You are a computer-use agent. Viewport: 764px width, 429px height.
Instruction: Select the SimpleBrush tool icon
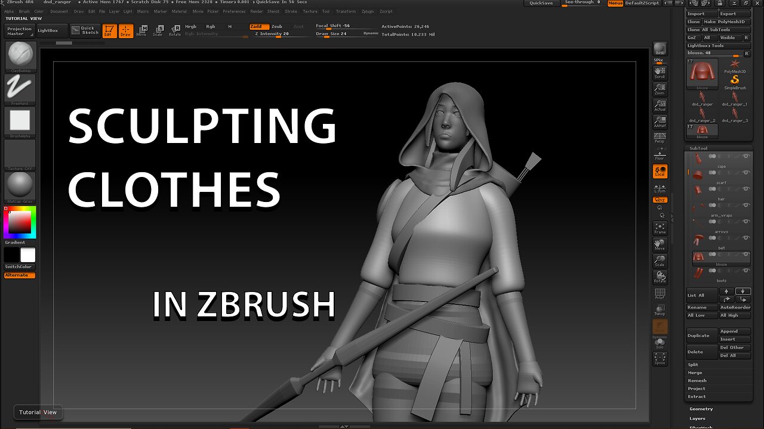[735, 82]
